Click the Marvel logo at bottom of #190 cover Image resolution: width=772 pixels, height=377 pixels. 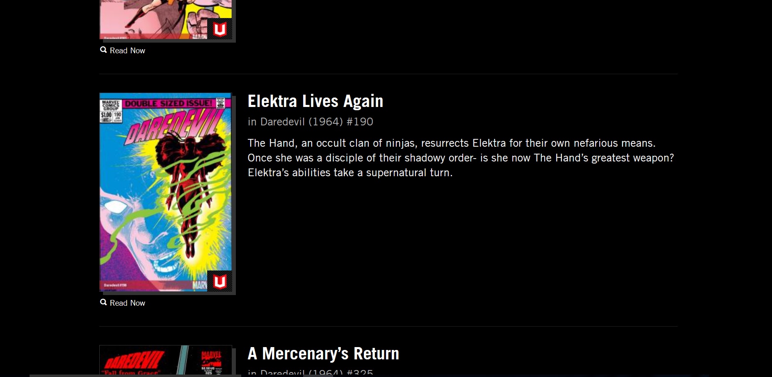(200, 285)
